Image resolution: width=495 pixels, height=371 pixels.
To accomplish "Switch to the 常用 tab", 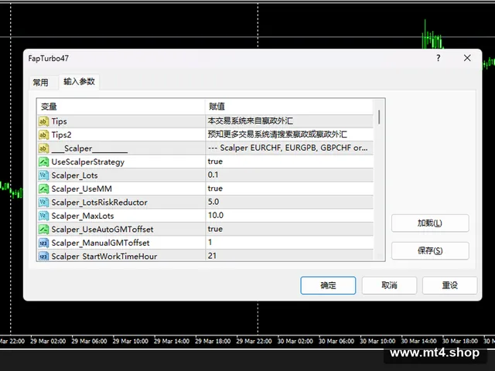I will tap(41, 83).
